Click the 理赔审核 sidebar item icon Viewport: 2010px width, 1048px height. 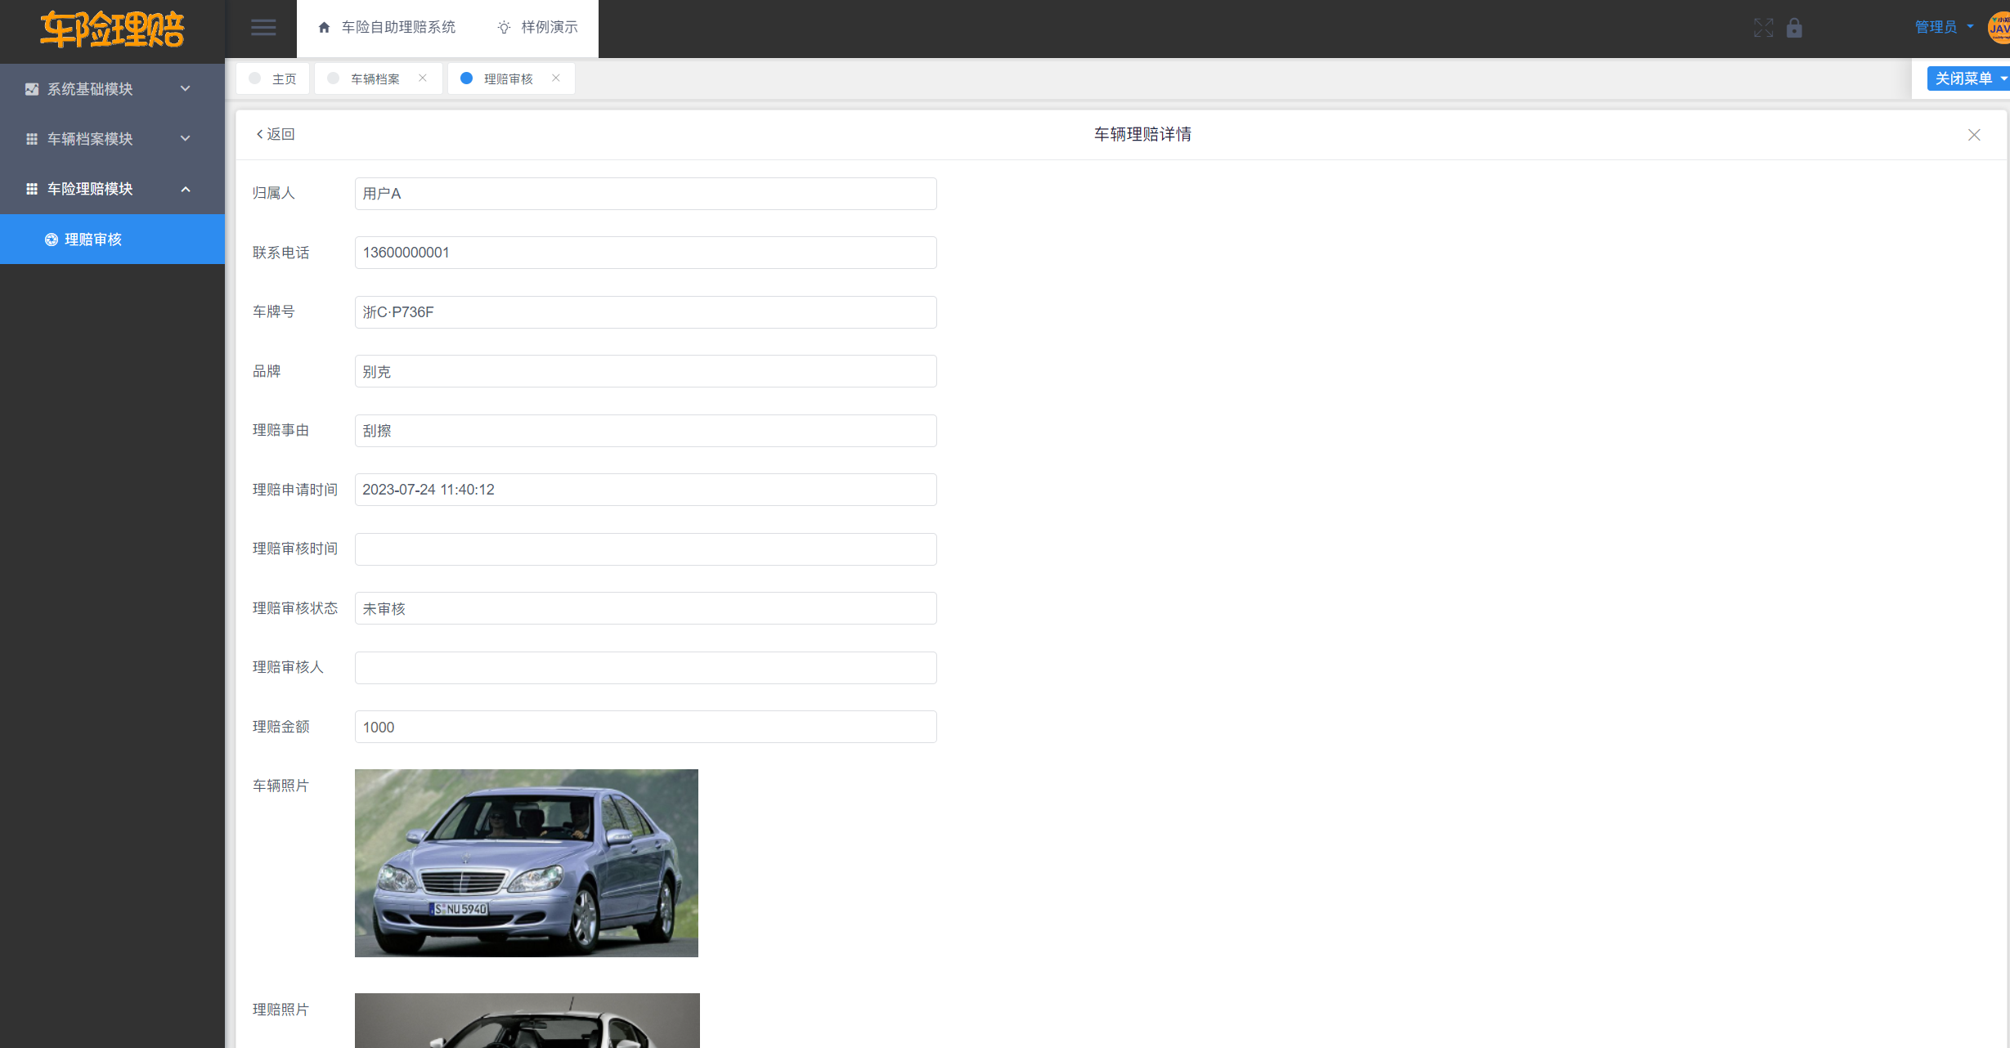[x=52, y=240]
